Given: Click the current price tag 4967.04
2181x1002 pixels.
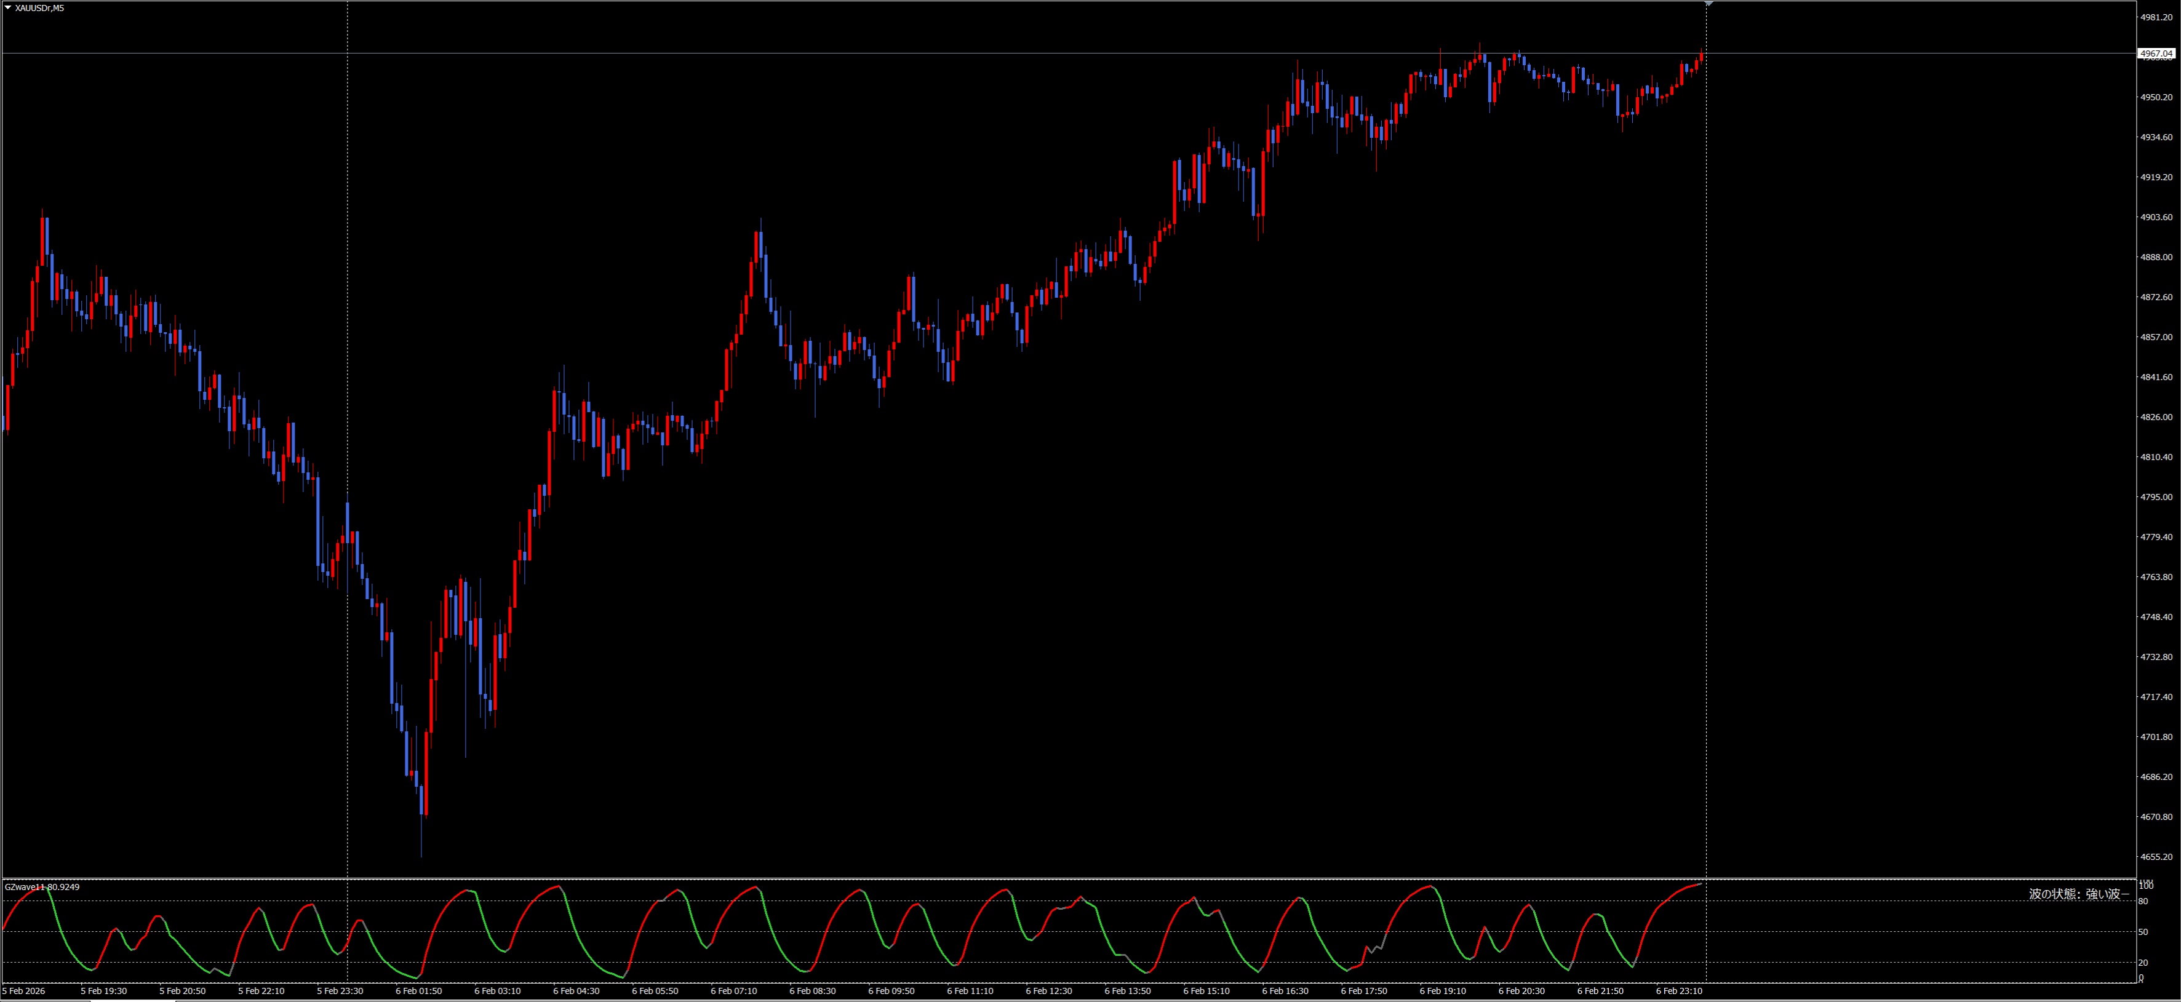Looking at the screenshot, I should (2156, 54).
